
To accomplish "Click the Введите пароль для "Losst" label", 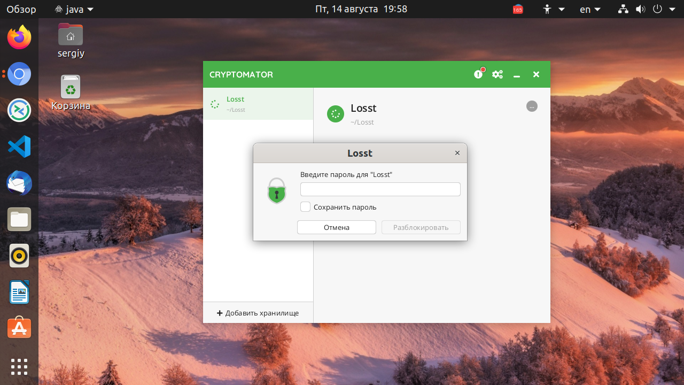I will (346, 174).
